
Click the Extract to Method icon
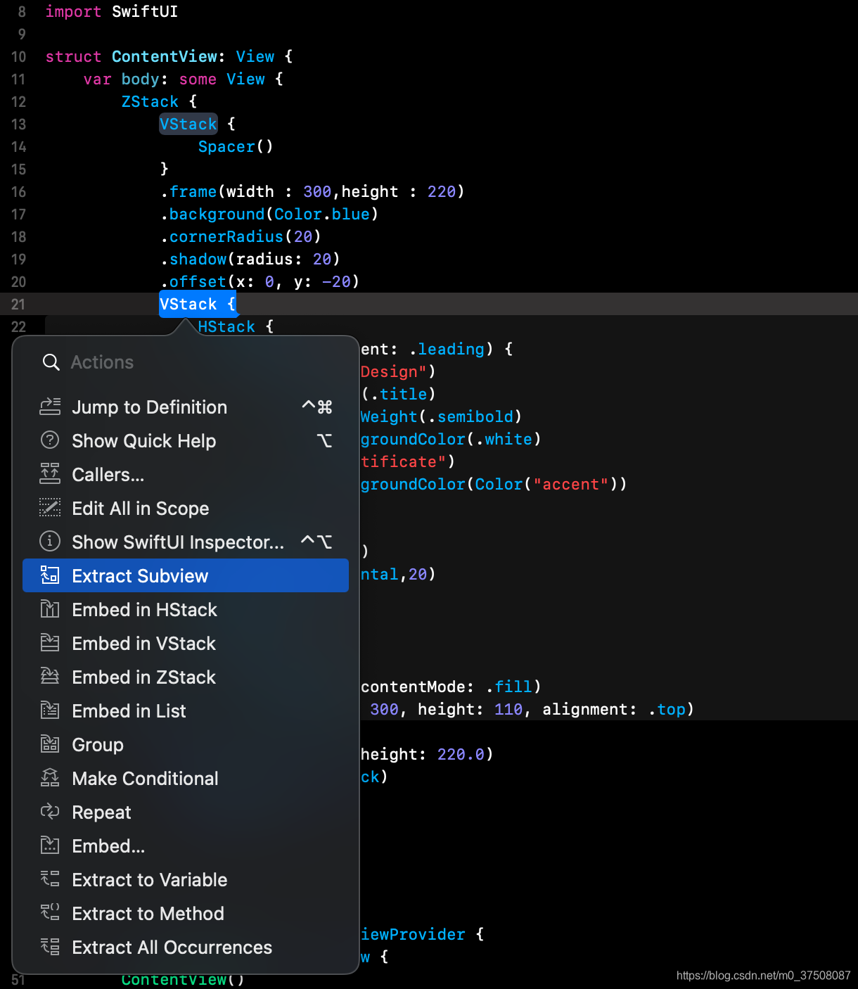coord(50,913)
